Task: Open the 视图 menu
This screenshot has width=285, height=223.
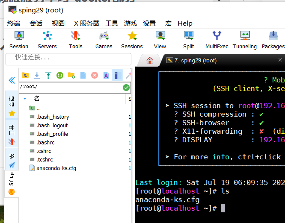Action: [x=58, y=23]
